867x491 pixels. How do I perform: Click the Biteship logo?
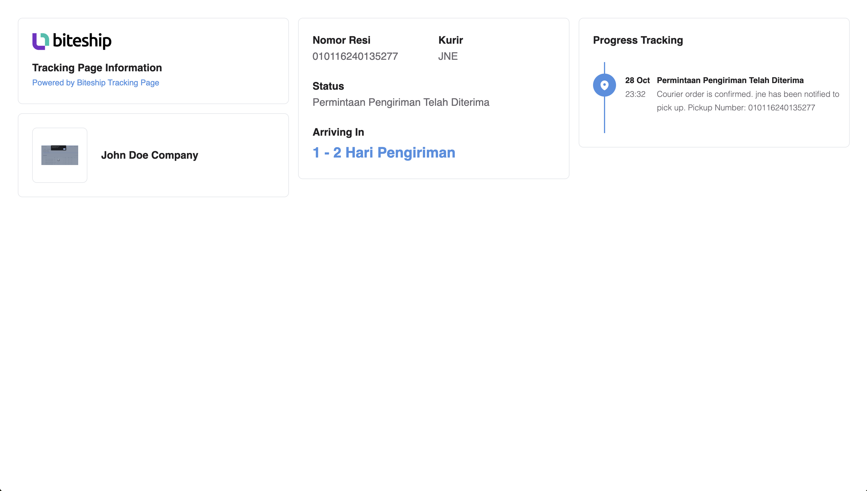72,41
